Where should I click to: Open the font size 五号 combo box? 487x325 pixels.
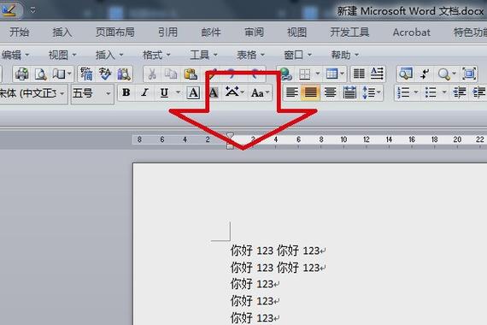tap(92, 93)
